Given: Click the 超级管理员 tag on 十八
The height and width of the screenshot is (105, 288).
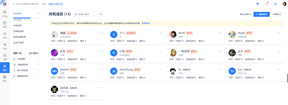Looking at the screenshot, I should 131,33.
